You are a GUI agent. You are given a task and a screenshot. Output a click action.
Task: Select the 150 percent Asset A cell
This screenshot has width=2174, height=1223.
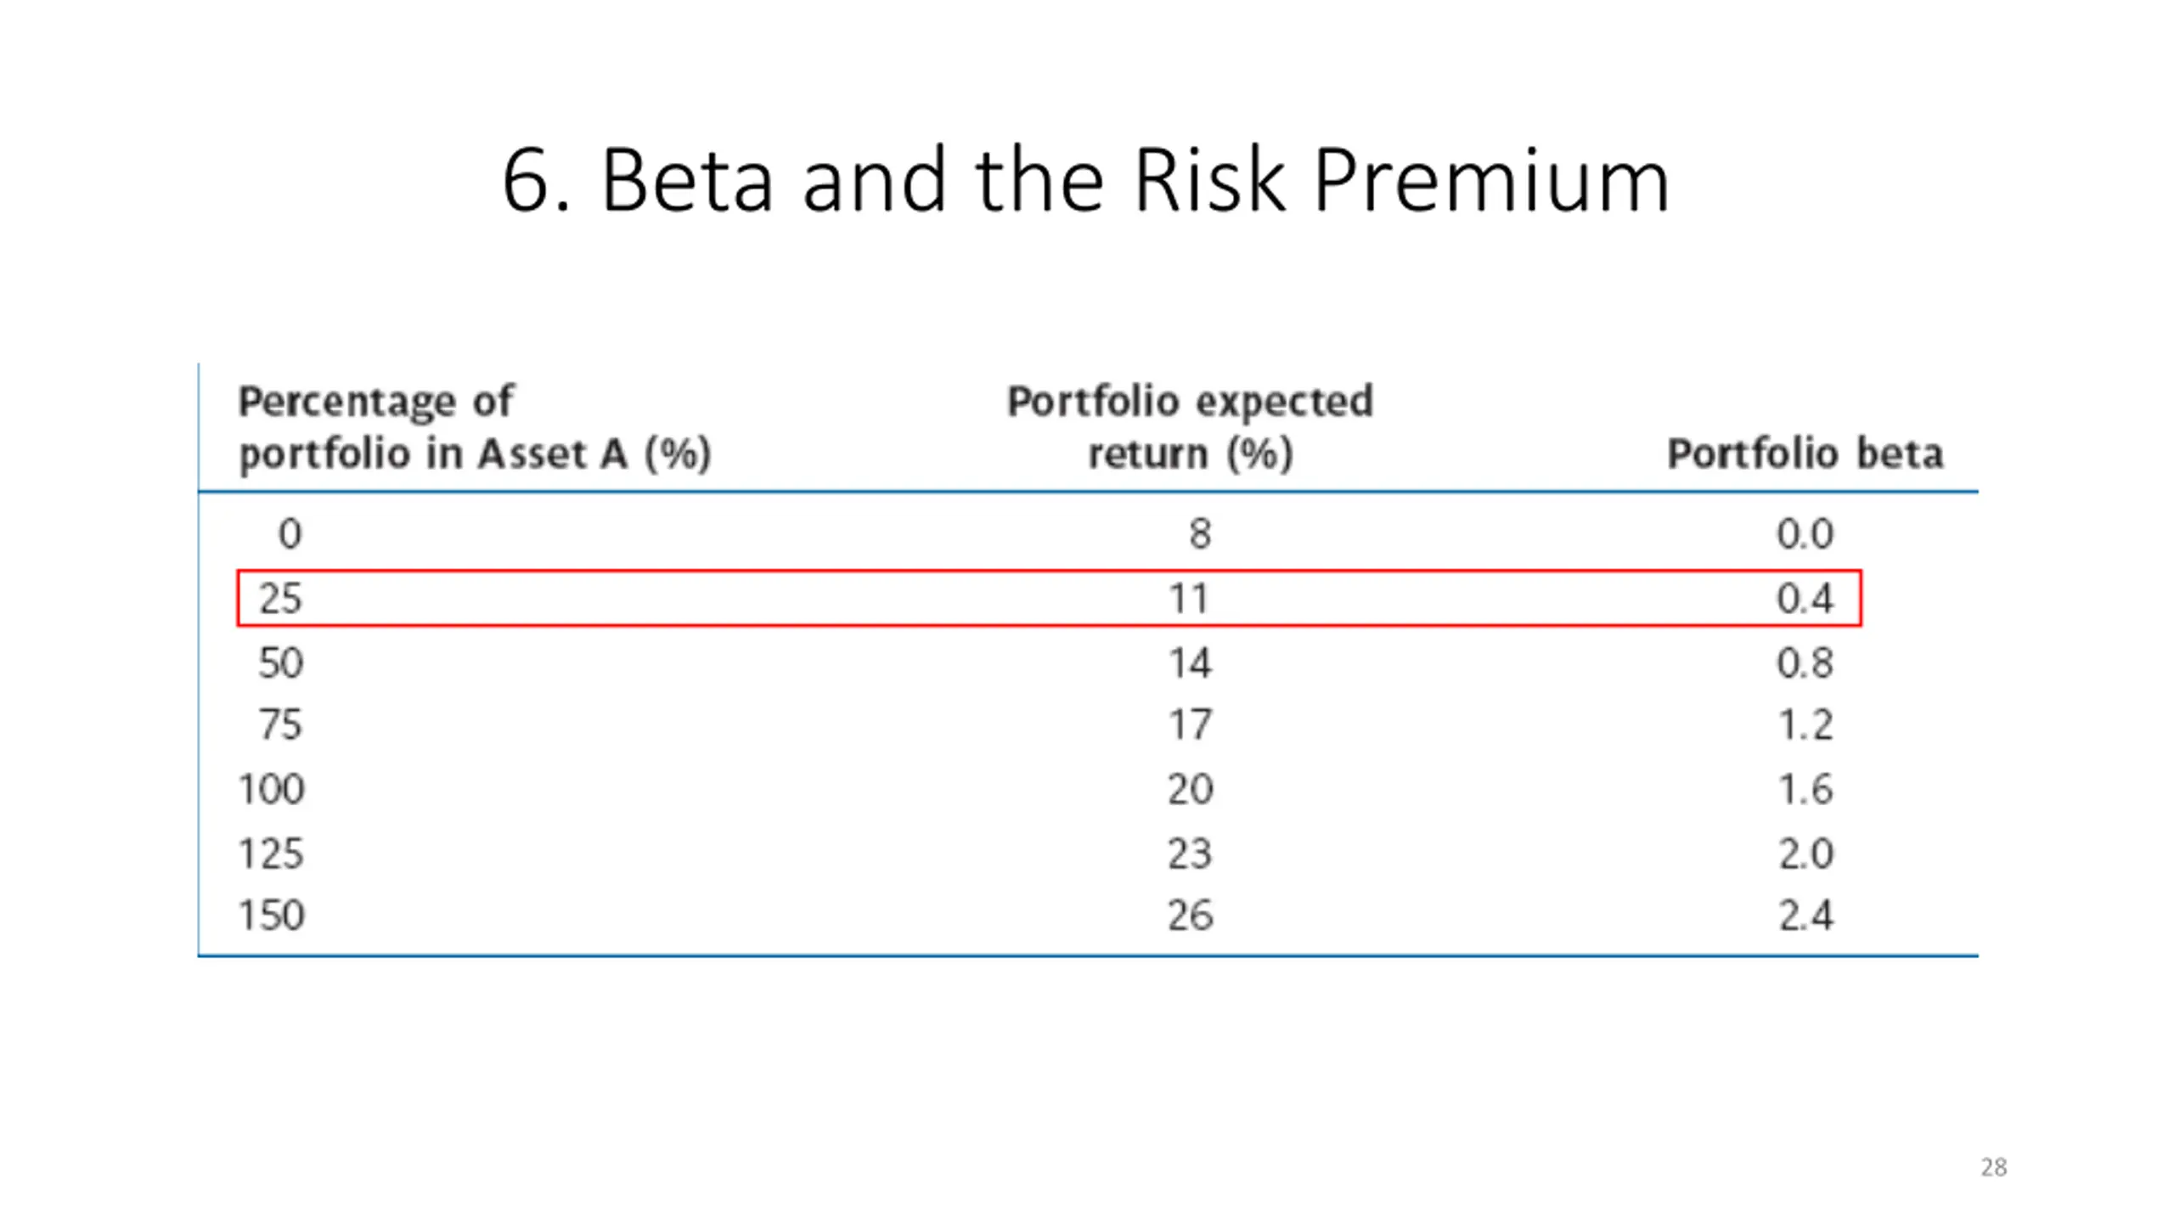pyautogui.click(x=271, y=916)
